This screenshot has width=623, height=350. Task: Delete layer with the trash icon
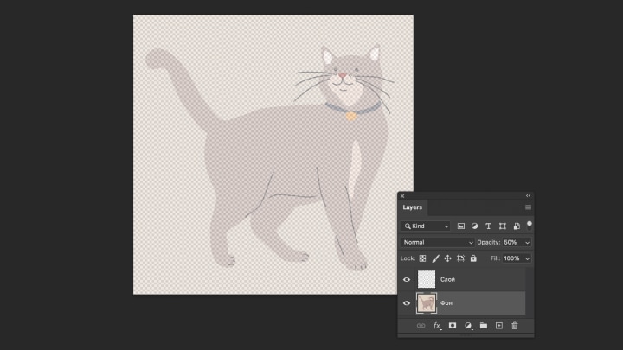pyautogui.click(x=515, y=326)
